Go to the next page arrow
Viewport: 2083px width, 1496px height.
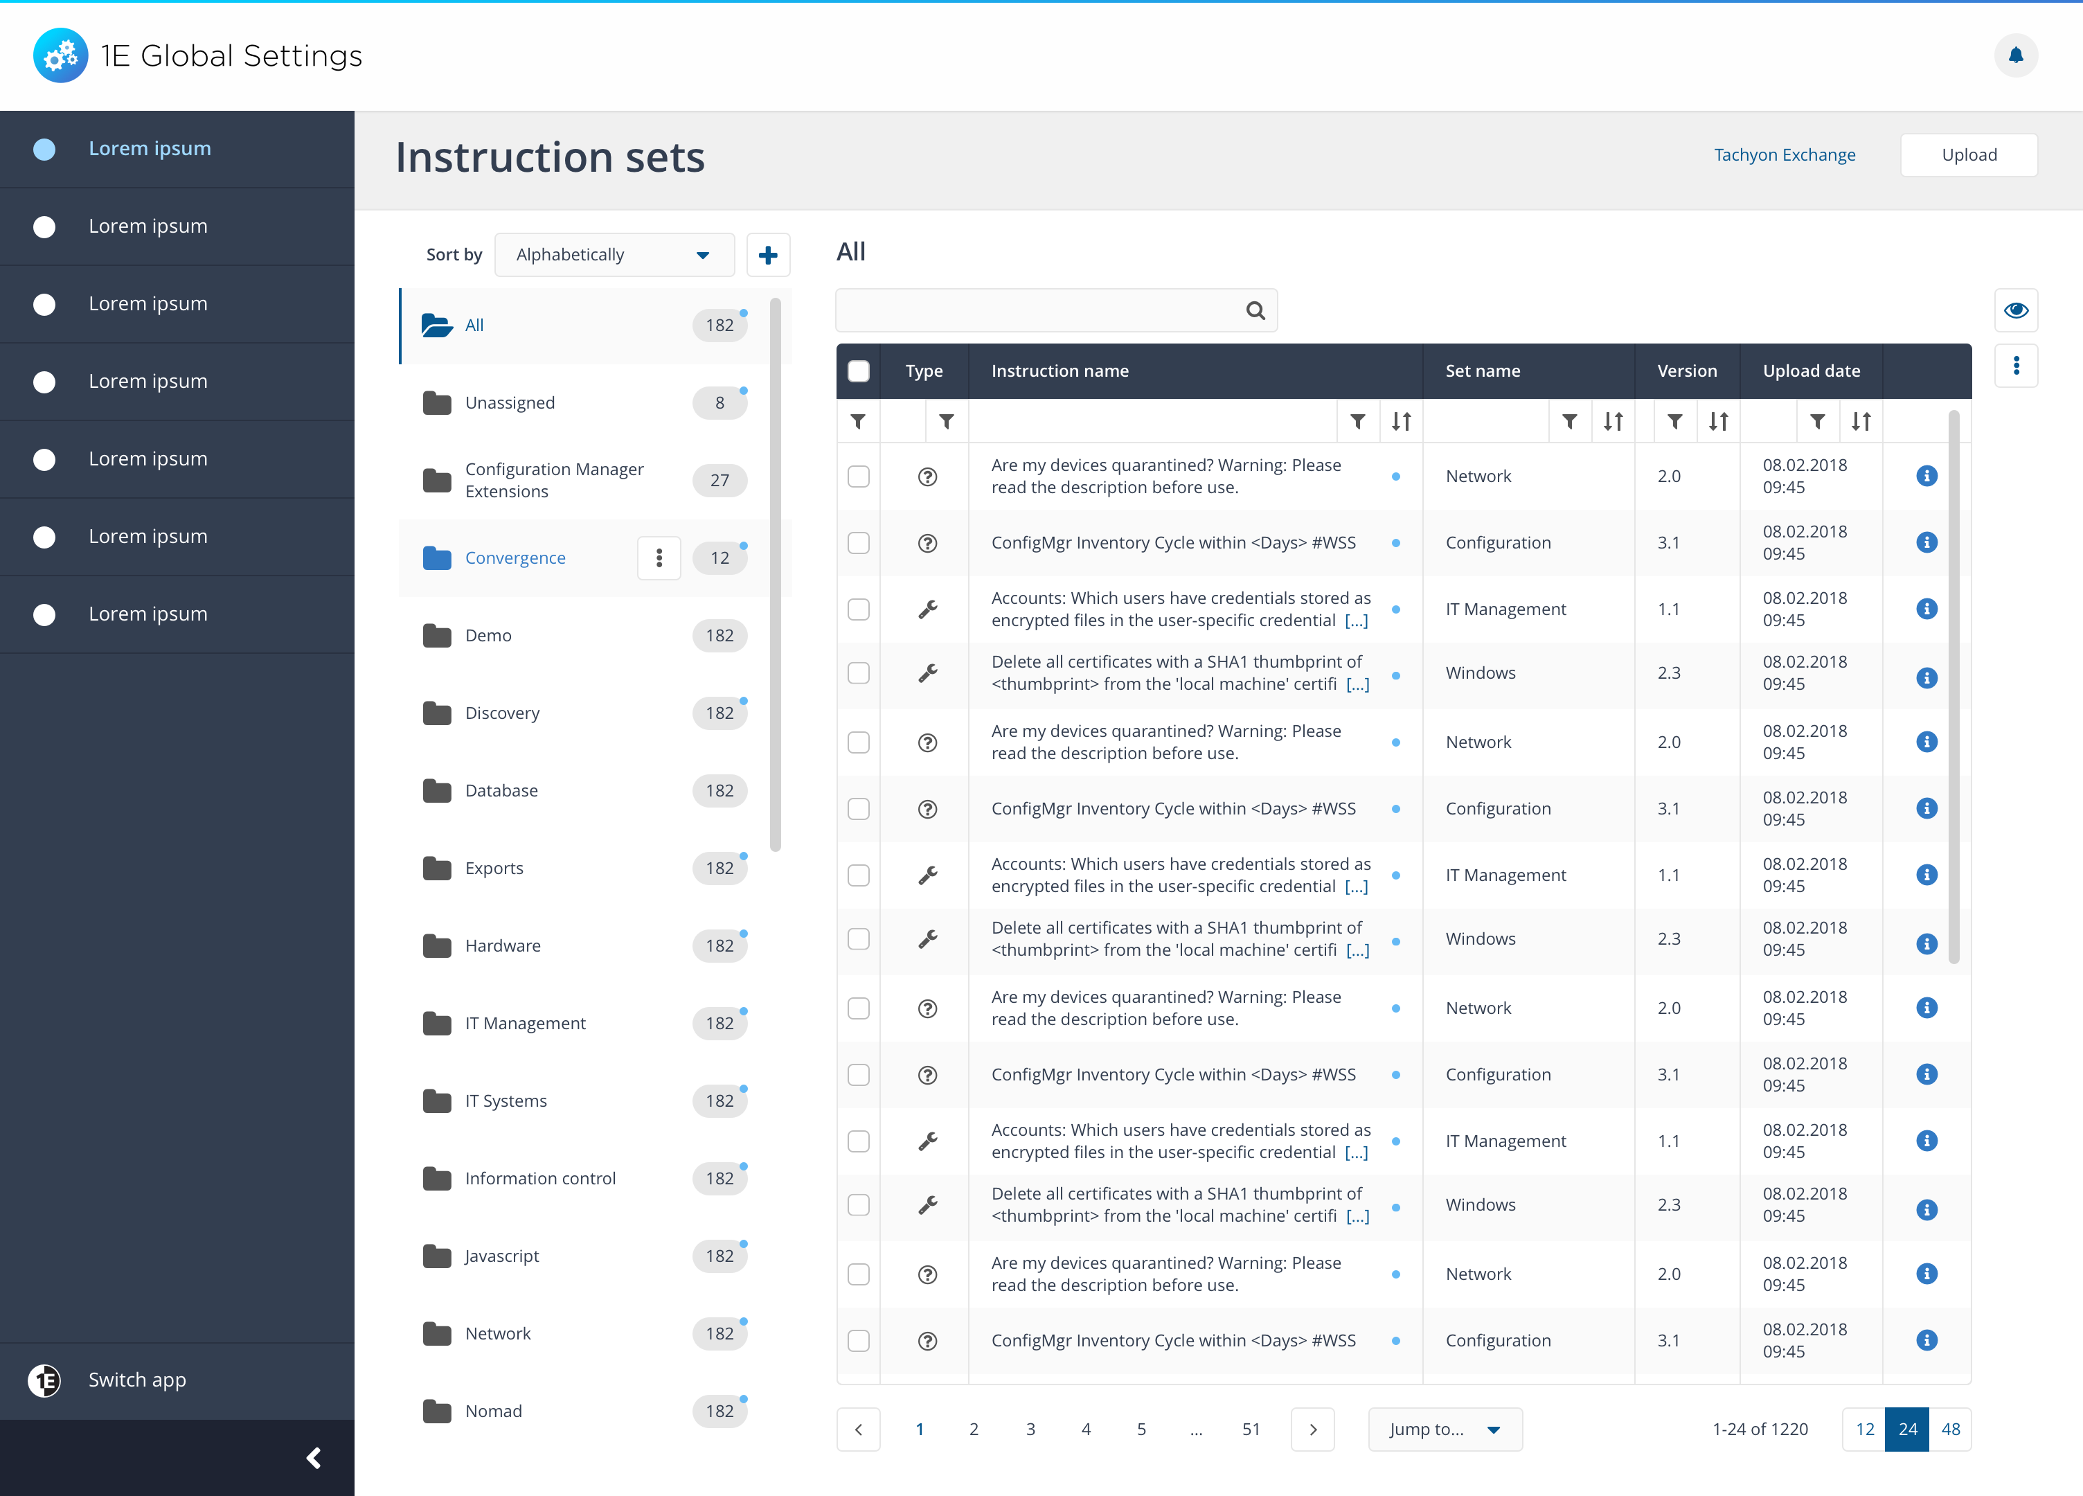tap(1312, 1429)
